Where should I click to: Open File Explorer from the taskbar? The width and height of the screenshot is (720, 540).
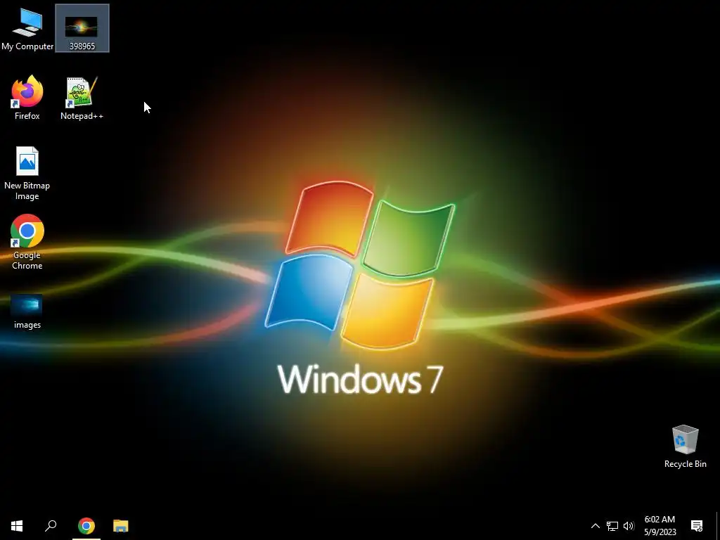121,526
